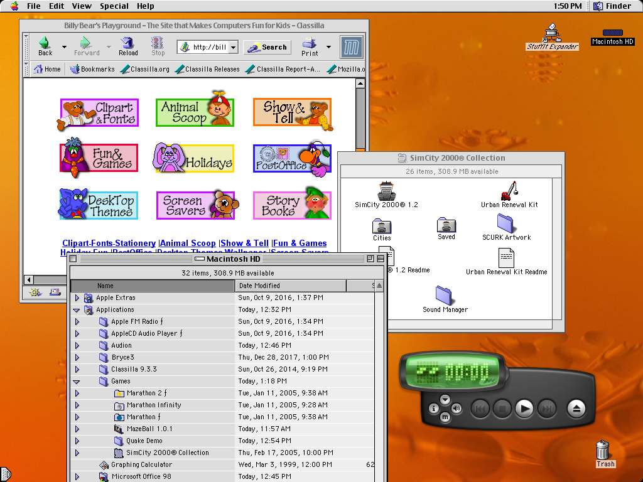Collapse the Applications folder disclosure triangle

77,310
